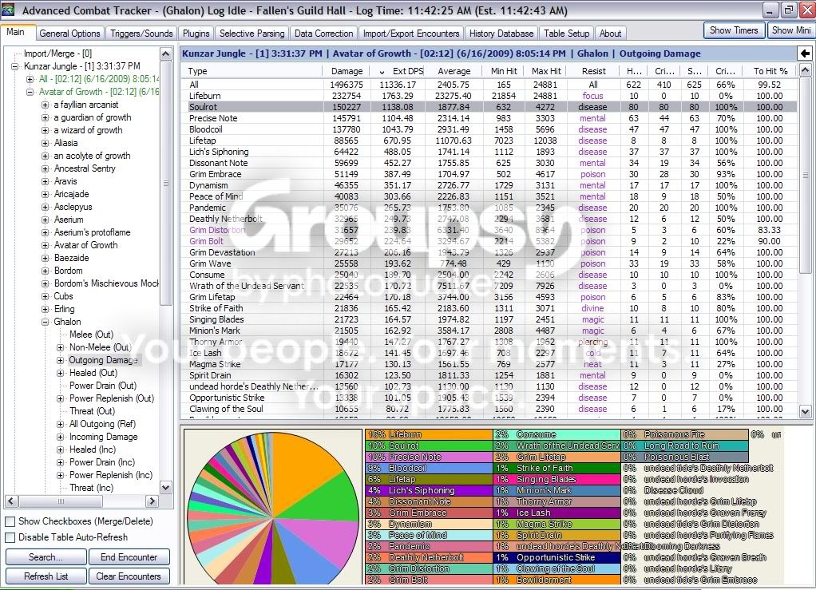The height and width of the screenshot is (590, 816).
Task: Click the Advanced Combat Tracker title bar icon
Action: pyautogui.click(x=8, y=10)
